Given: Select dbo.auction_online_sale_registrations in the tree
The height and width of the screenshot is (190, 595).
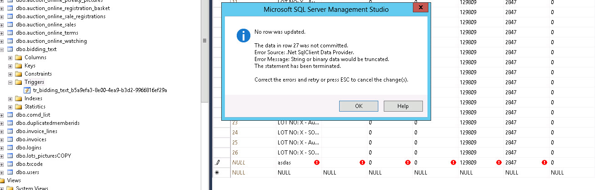Looking at the screenshot, I should [61, 16].
